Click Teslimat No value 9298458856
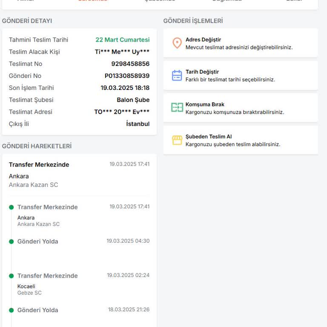 pos(130,64)
